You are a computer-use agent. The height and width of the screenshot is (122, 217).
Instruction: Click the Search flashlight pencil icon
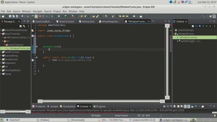click(97, 16)
